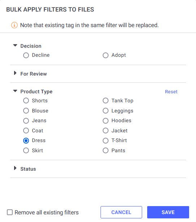The height and width of the screenshot is (222, 196).
Task: Expand the Status section
Action: (x=15, y=168)
